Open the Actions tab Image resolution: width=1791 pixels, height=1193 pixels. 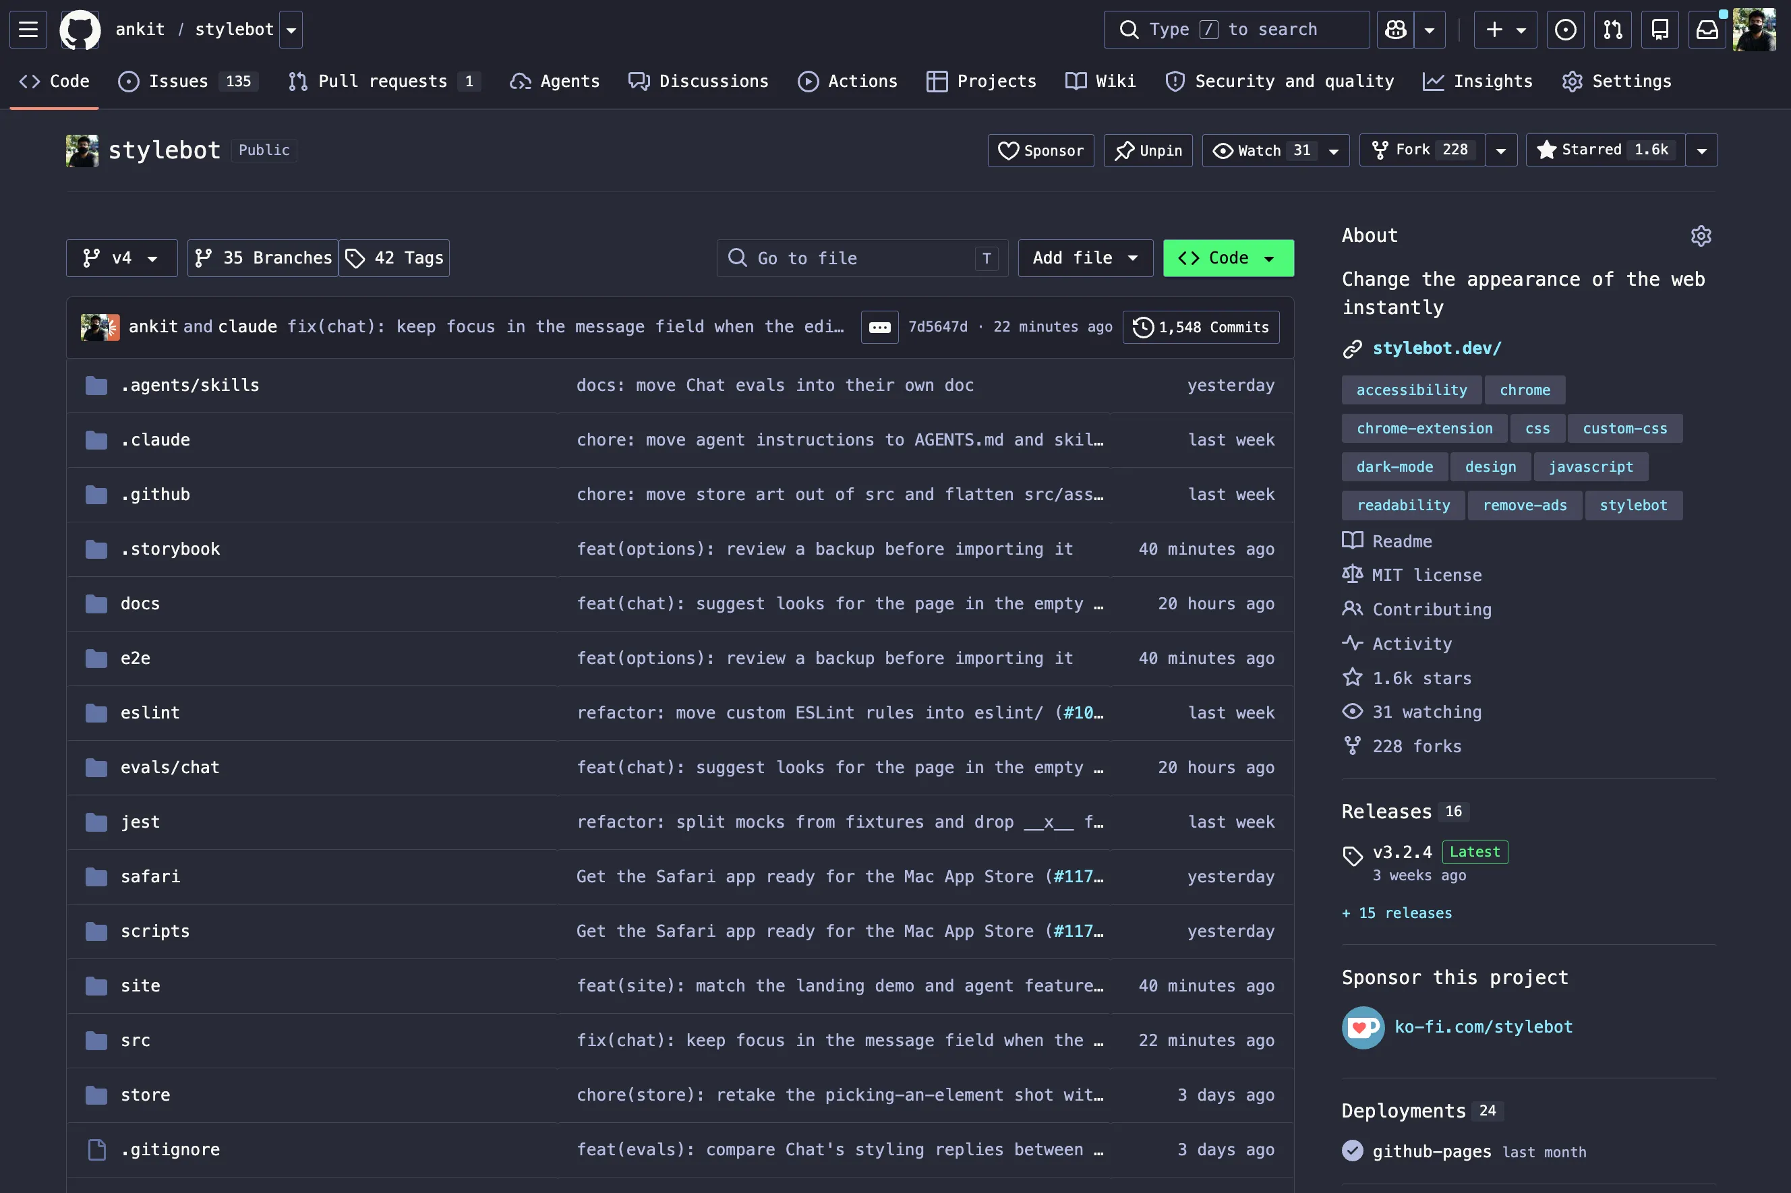pyautogui.click(x=847, y=82)
